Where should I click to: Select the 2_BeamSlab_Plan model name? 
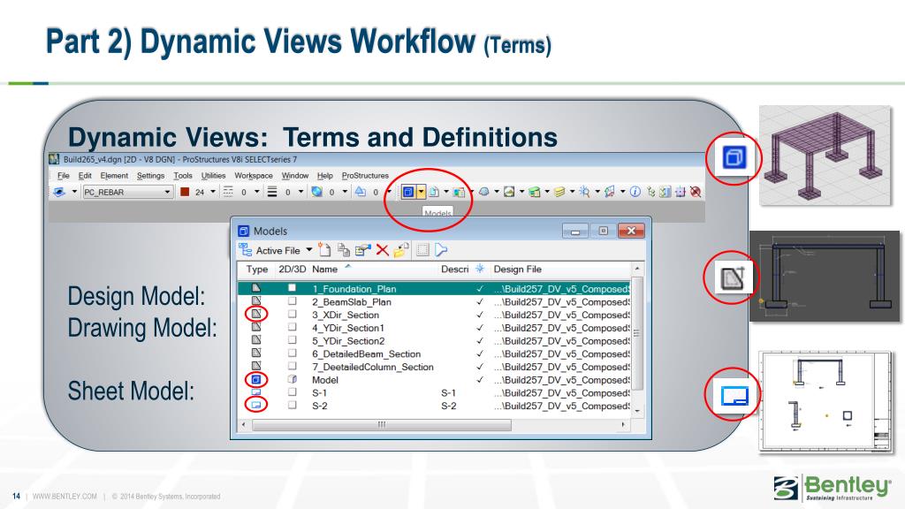352,302
